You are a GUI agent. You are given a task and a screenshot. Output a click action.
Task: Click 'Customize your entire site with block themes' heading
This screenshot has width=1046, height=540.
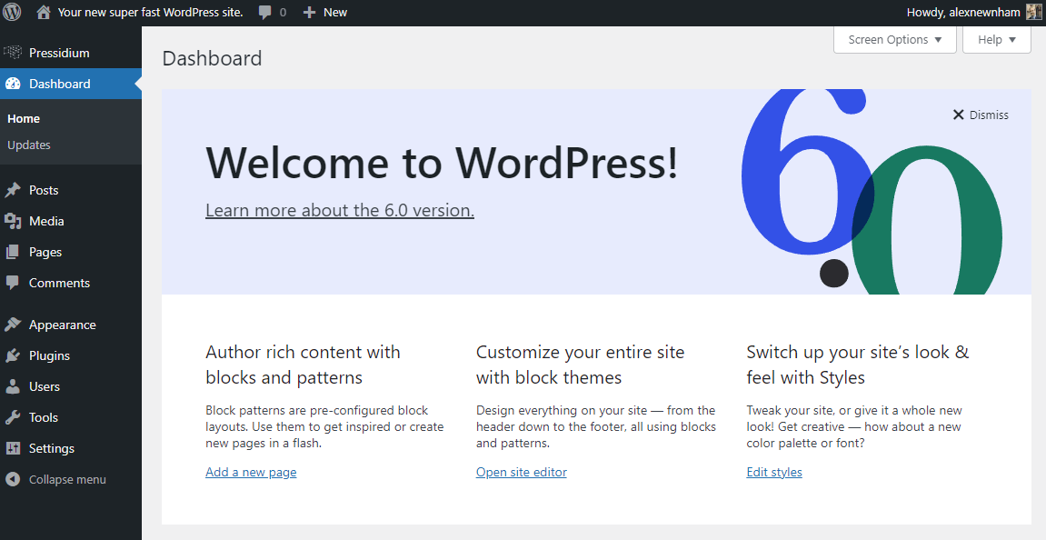(581, 365)
